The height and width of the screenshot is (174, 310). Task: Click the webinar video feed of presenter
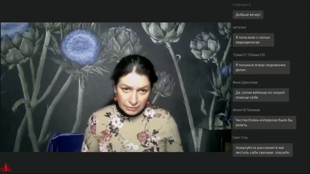(116, 87)
